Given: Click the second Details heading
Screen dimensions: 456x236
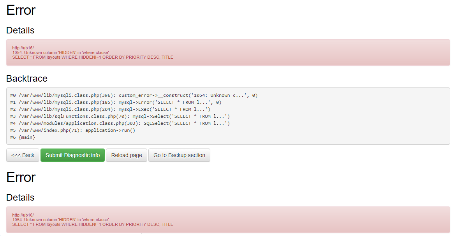Looking at the screenshot, I should (x=20, y=198).
